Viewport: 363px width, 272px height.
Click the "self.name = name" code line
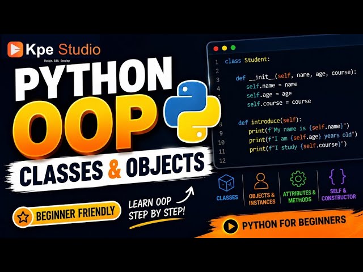point(272,85)
